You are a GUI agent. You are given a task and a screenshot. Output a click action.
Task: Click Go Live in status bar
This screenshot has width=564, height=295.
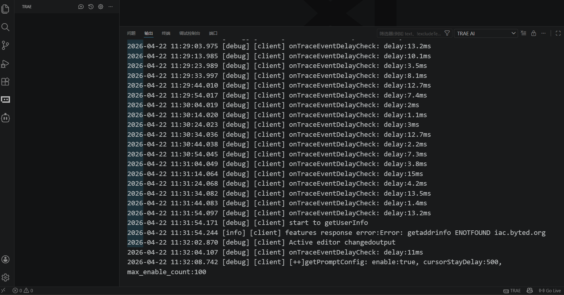pos(550,291)
